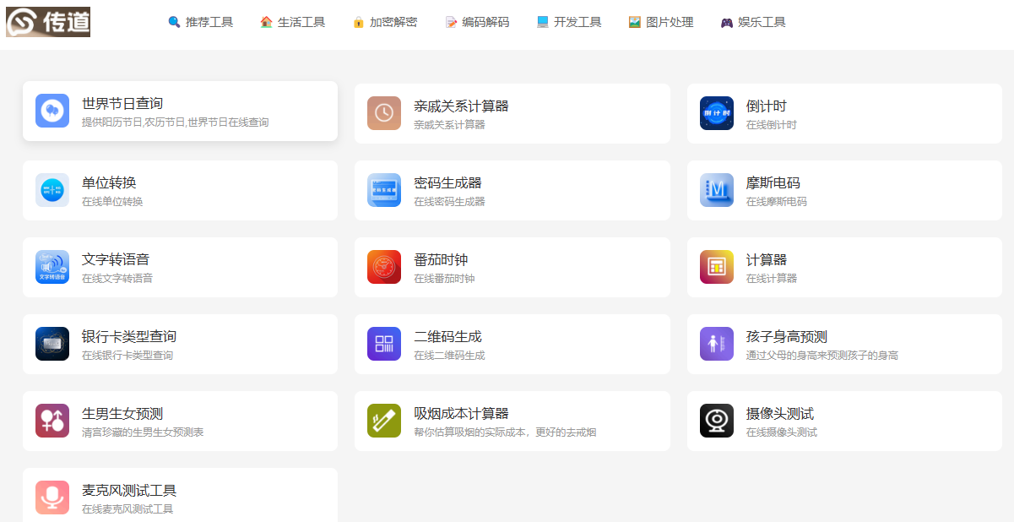The image size is (1014, 522).
Task: Open the 图片处理 menu
Action: tap(670, 22)
